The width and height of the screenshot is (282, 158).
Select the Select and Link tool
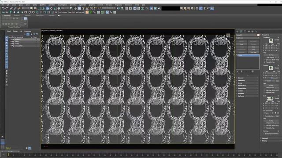[x=11, y=8]
